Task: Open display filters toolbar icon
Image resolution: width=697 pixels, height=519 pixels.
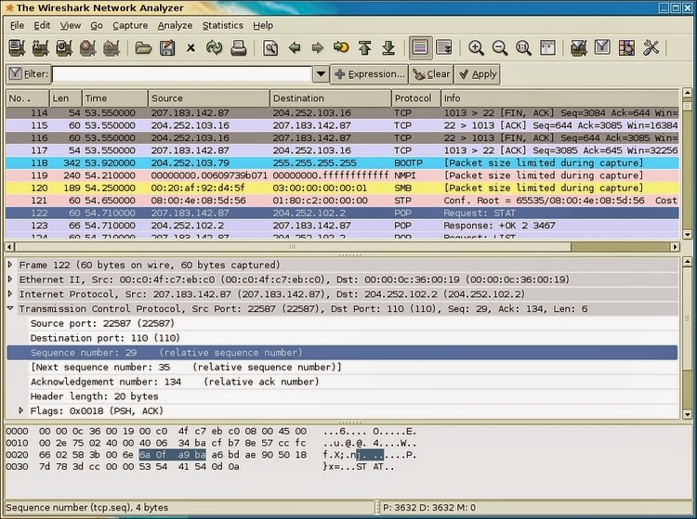Action: [602, 47]
